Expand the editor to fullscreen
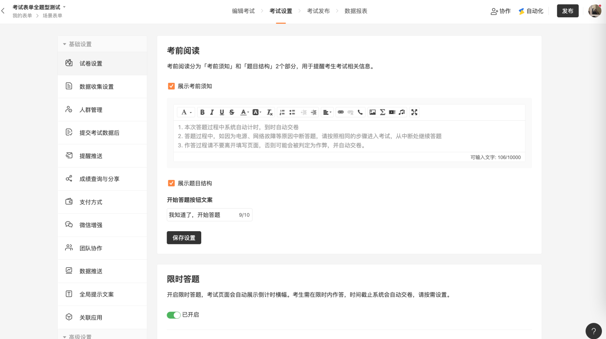 click(414, 112)
